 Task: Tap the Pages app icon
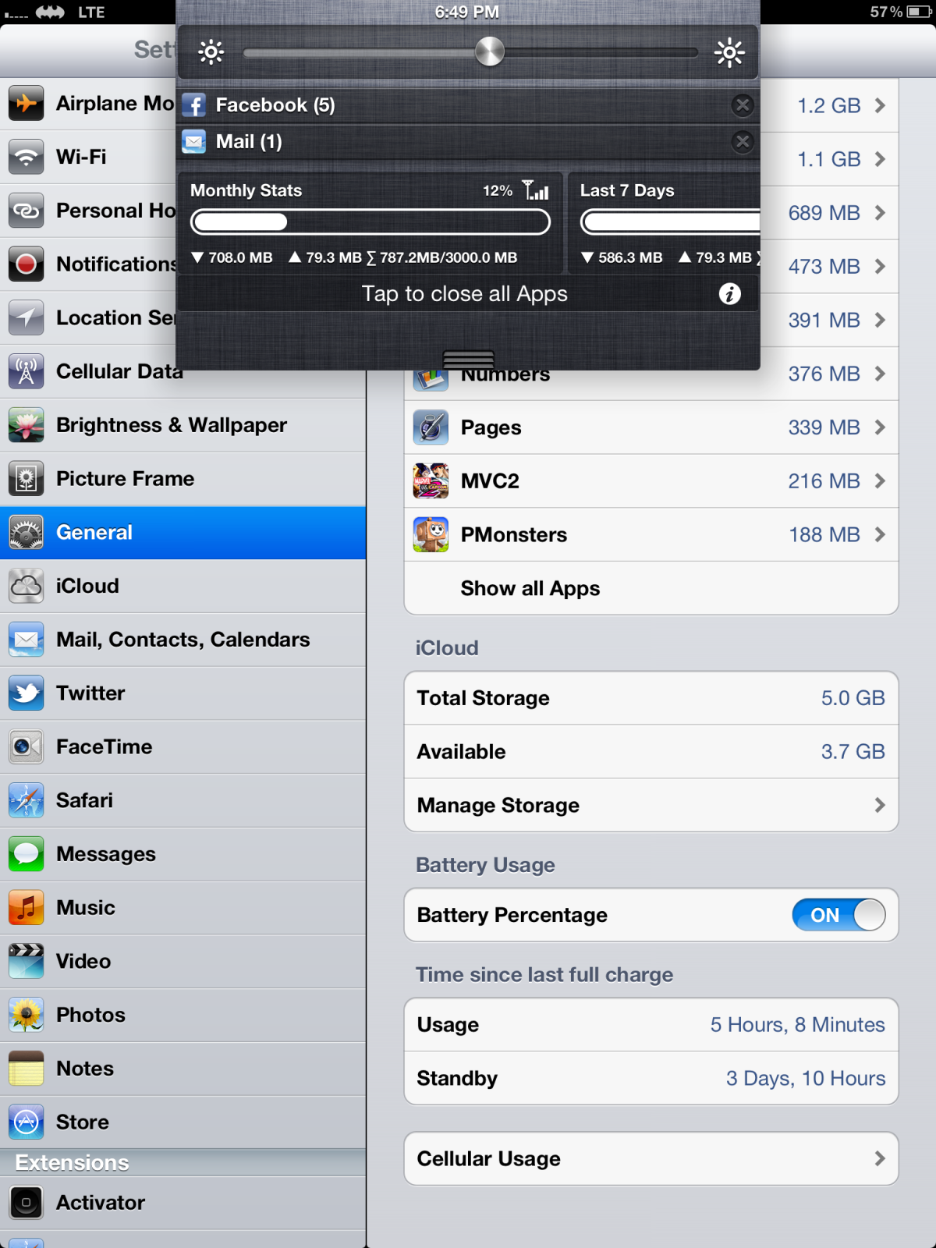(431, 427)
